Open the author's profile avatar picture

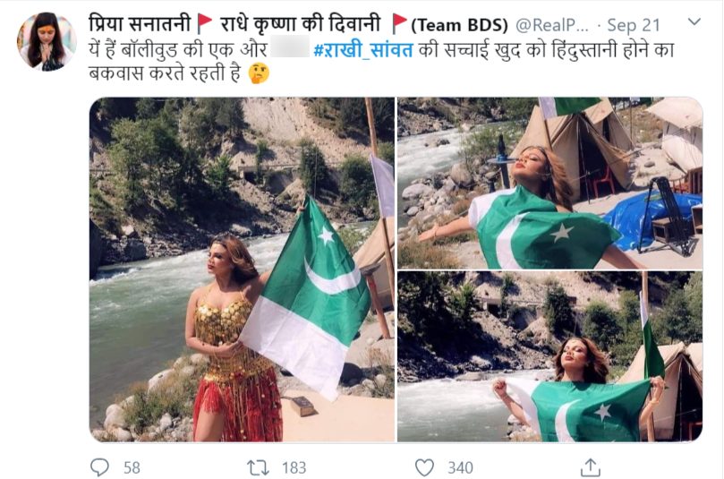[47, 41]
